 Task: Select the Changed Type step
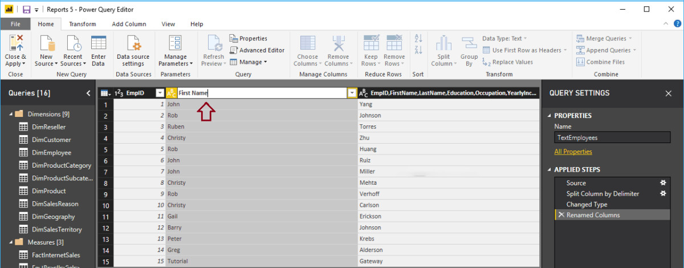click(x=612, y=204)
